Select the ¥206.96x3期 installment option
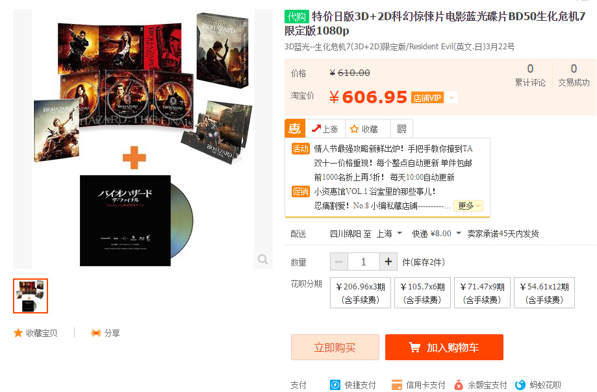 pyautogui.click(x=360, y=293)
